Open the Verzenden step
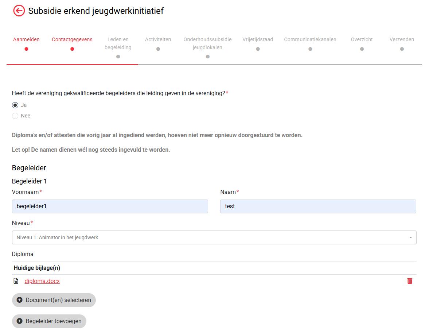The image size is (433, 329). (402, 39)
